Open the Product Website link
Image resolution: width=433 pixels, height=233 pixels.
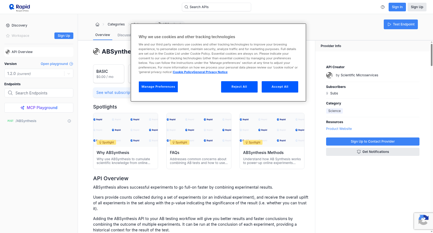click(339, 129)
